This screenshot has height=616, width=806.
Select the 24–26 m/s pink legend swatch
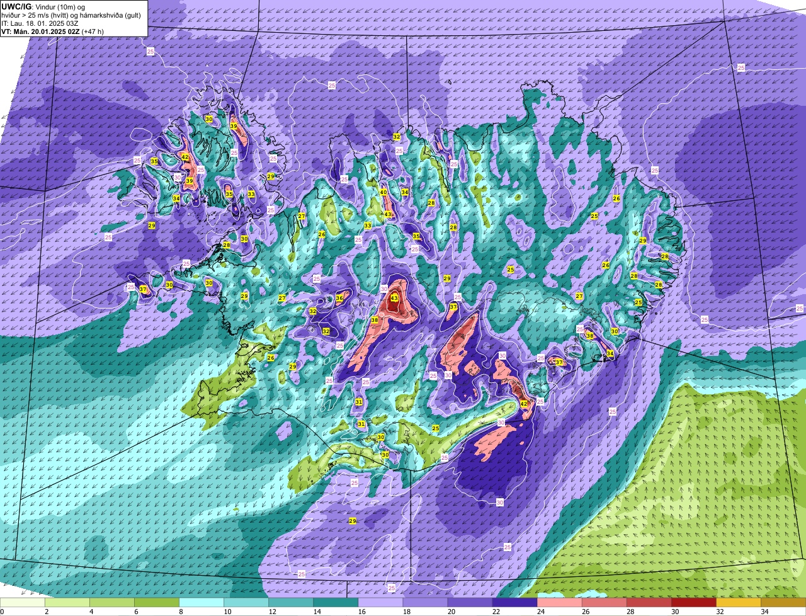coord(559,603)
